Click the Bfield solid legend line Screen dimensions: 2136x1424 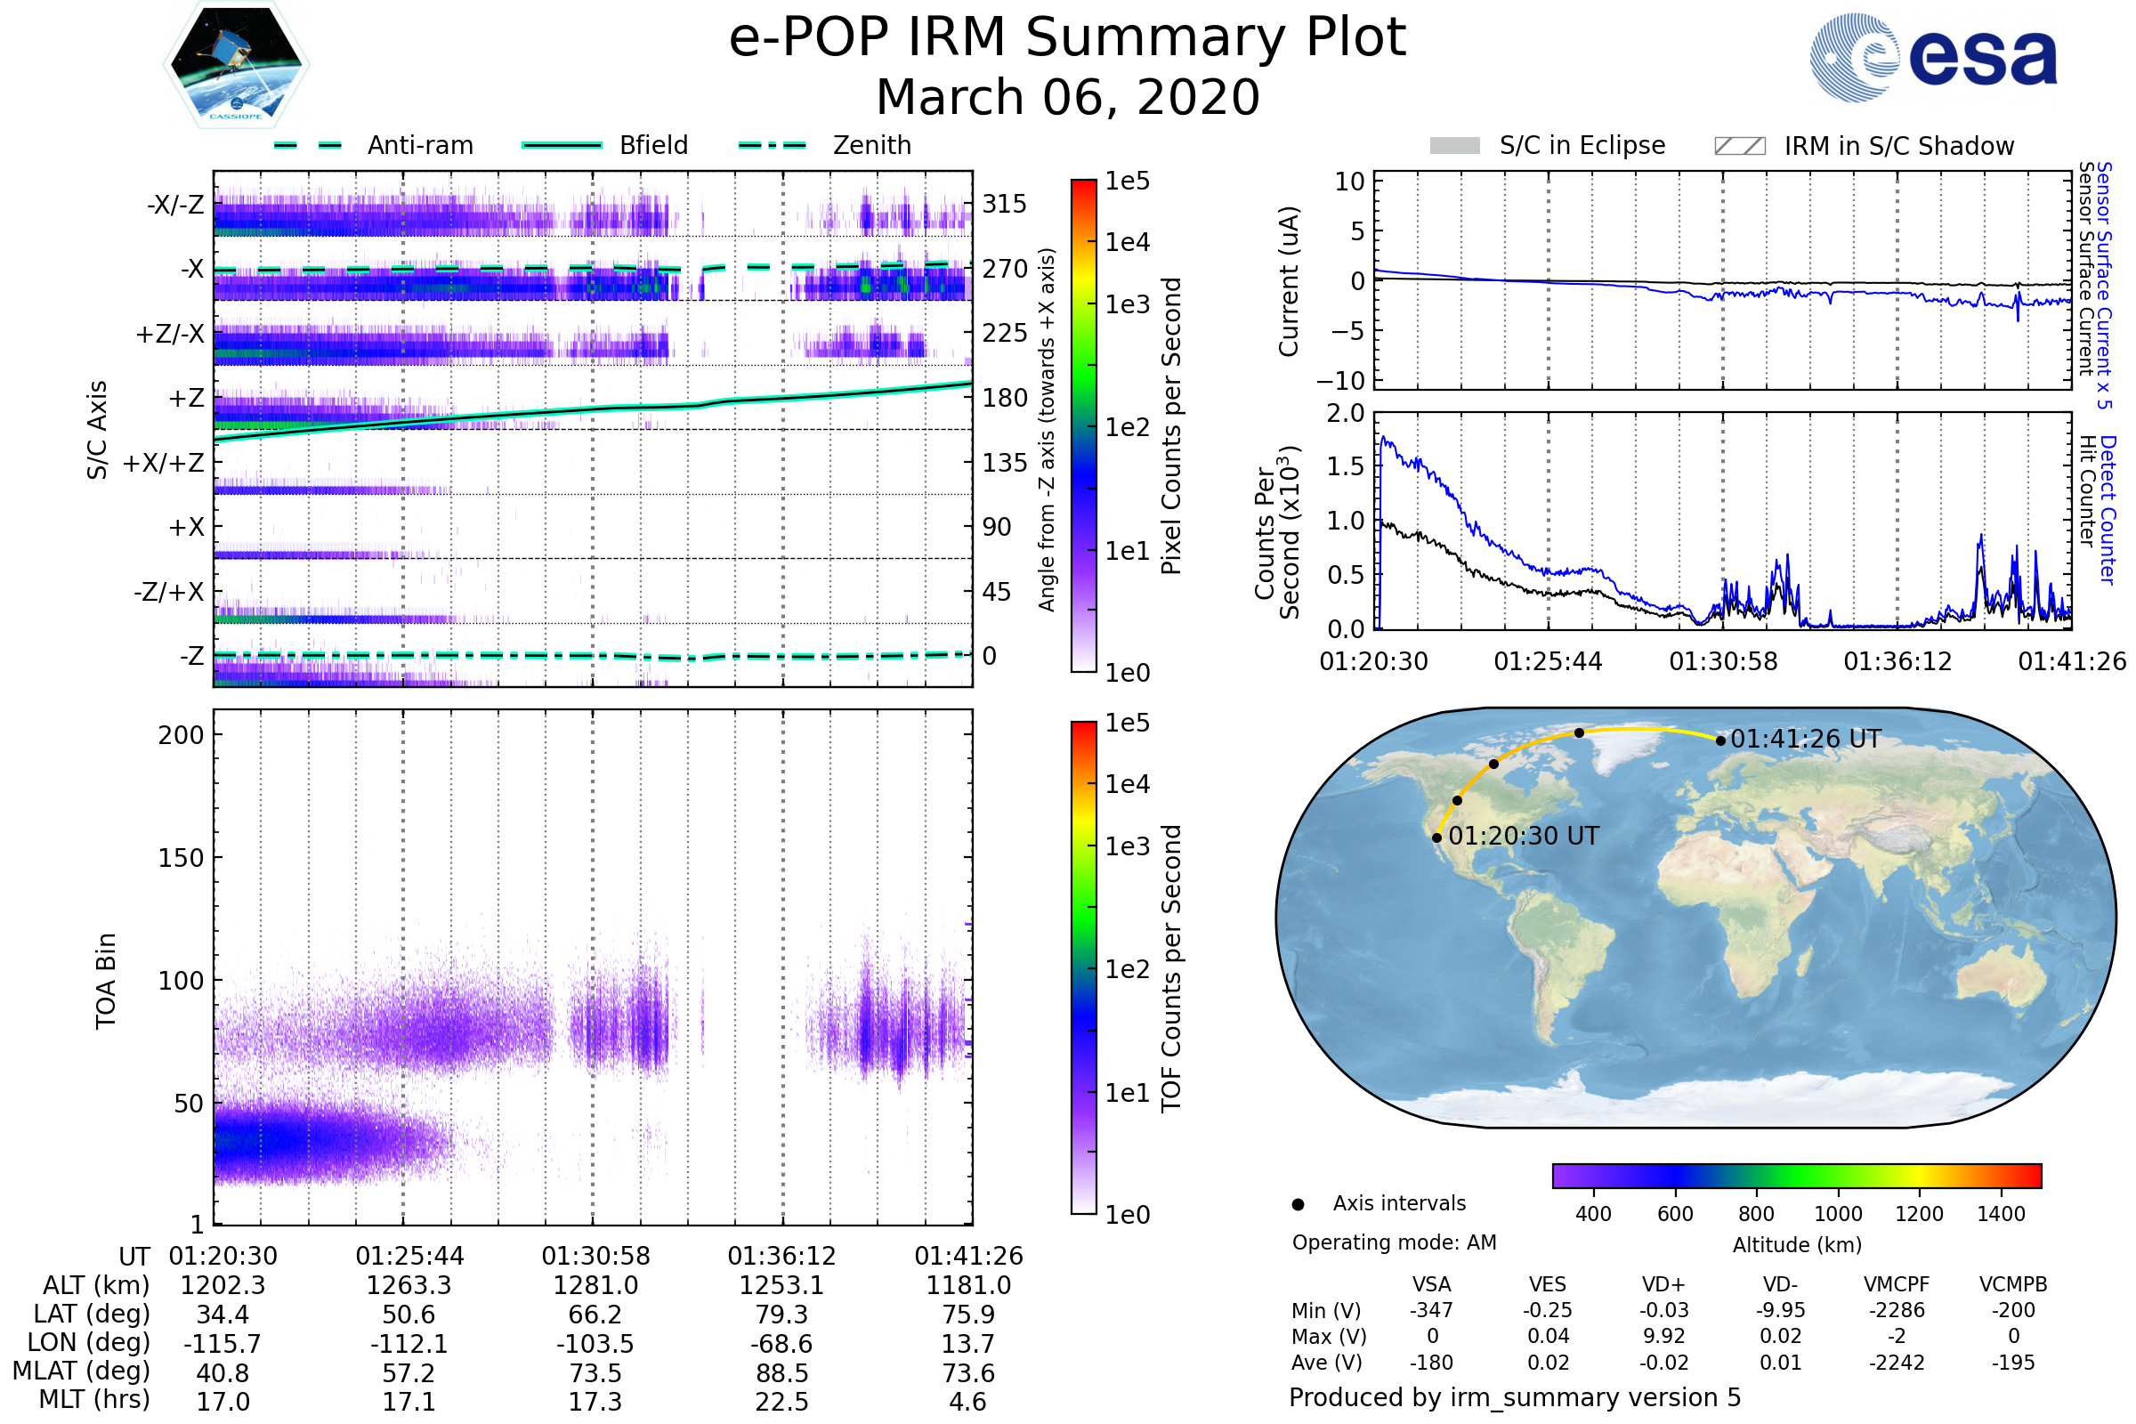(x=562, y=145)
